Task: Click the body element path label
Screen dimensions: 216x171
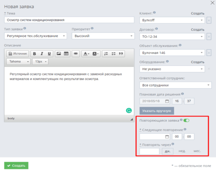Action: [11, 119]
